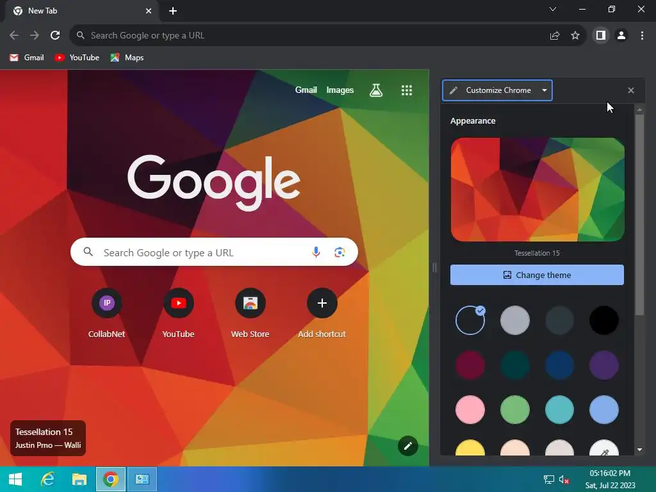The width and height of the screenshot is (656, 492).
Task: Open the custom color eyedropper swatch
Action: click(603, 448)
